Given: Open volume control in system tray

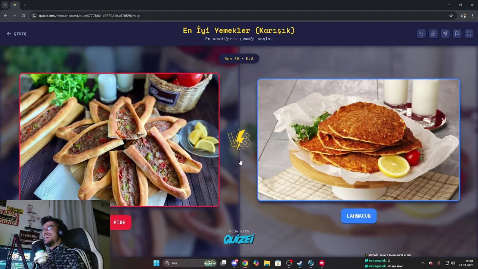Looking at the screenshot, I should coord(453,263).
